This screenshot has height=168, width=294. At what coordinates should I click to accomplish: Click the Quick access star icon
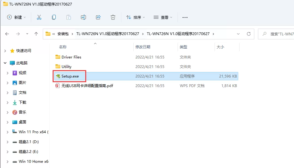click(12, 51)
